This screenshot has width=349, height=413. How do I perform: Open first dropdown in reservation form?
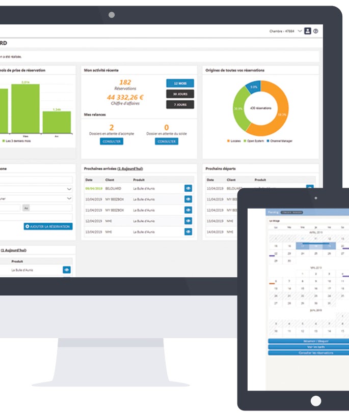point(69,189)
